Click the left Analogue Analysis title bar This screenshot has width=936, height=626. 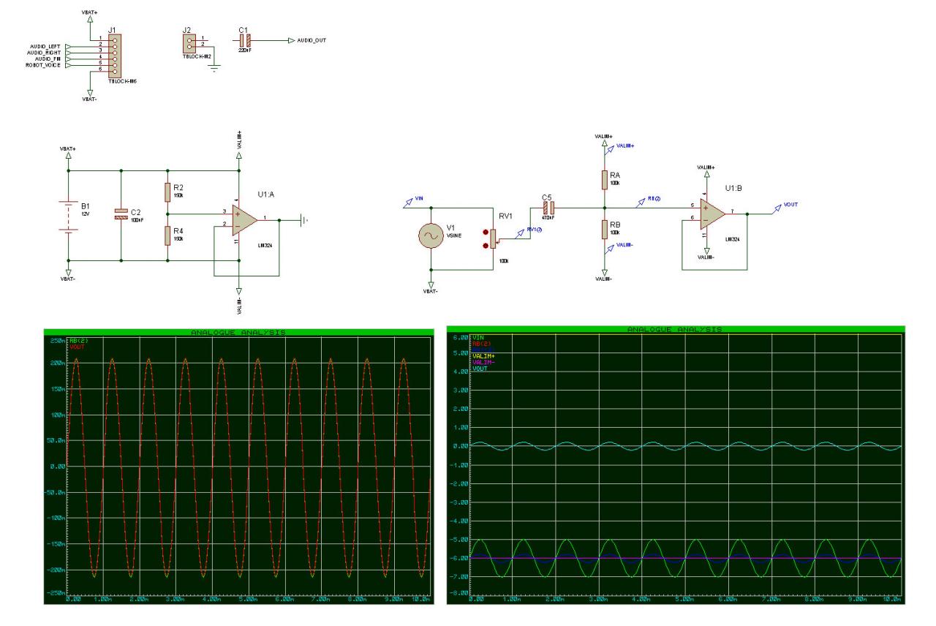point(238,333)
